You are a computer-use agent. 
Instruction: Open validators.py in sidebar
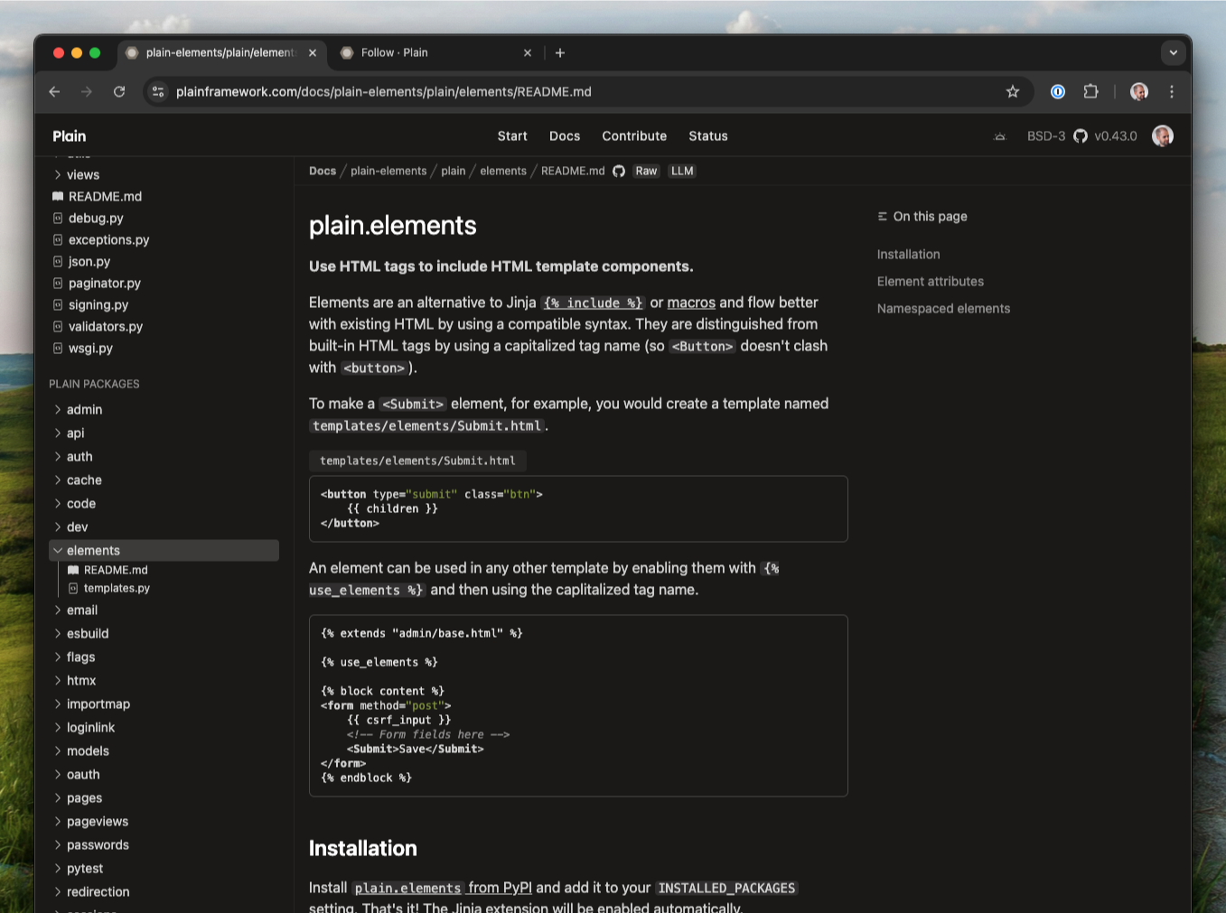[x=106, y=326]
